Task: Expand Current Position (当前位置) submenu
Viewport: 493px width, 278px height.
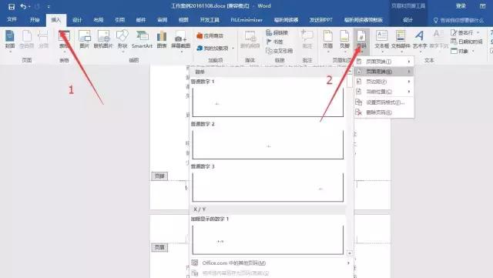Action: click(x=384, y=92)
